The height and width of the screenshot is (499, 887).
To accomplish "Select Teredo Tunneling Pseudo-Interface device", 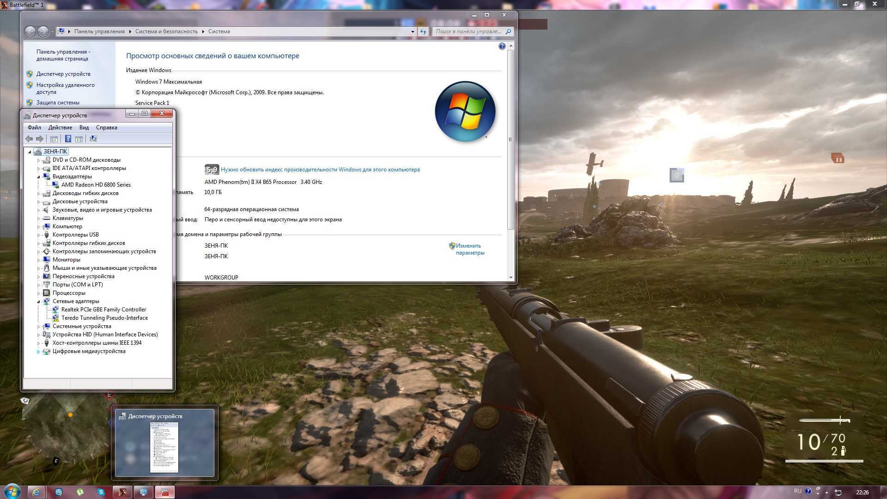I will pyautogui.click(x=104, y=318).
